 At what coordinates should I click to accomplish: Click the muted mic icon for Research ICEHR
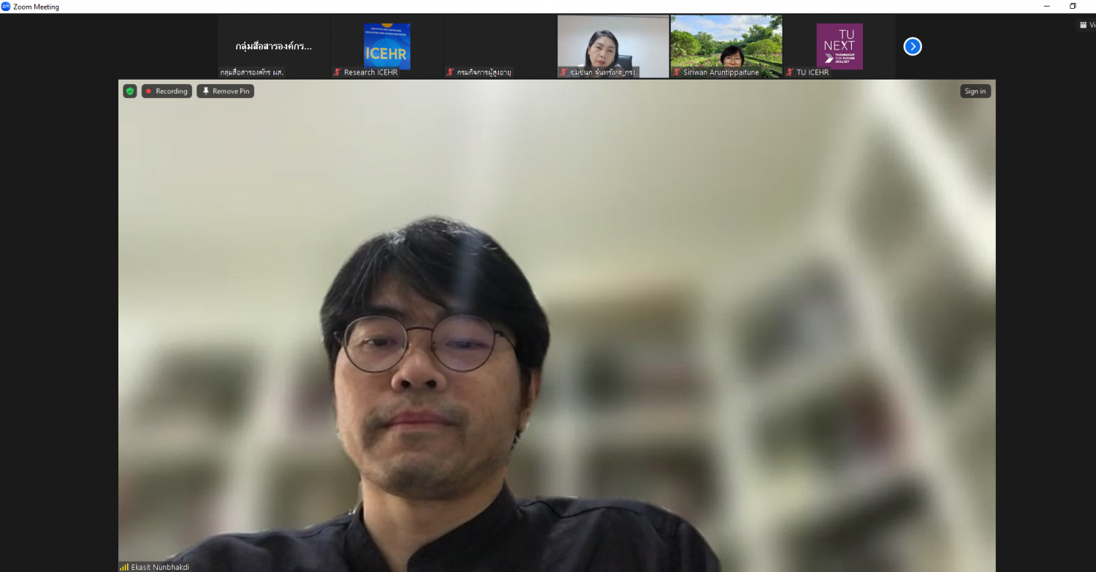[x=338, y=72]
